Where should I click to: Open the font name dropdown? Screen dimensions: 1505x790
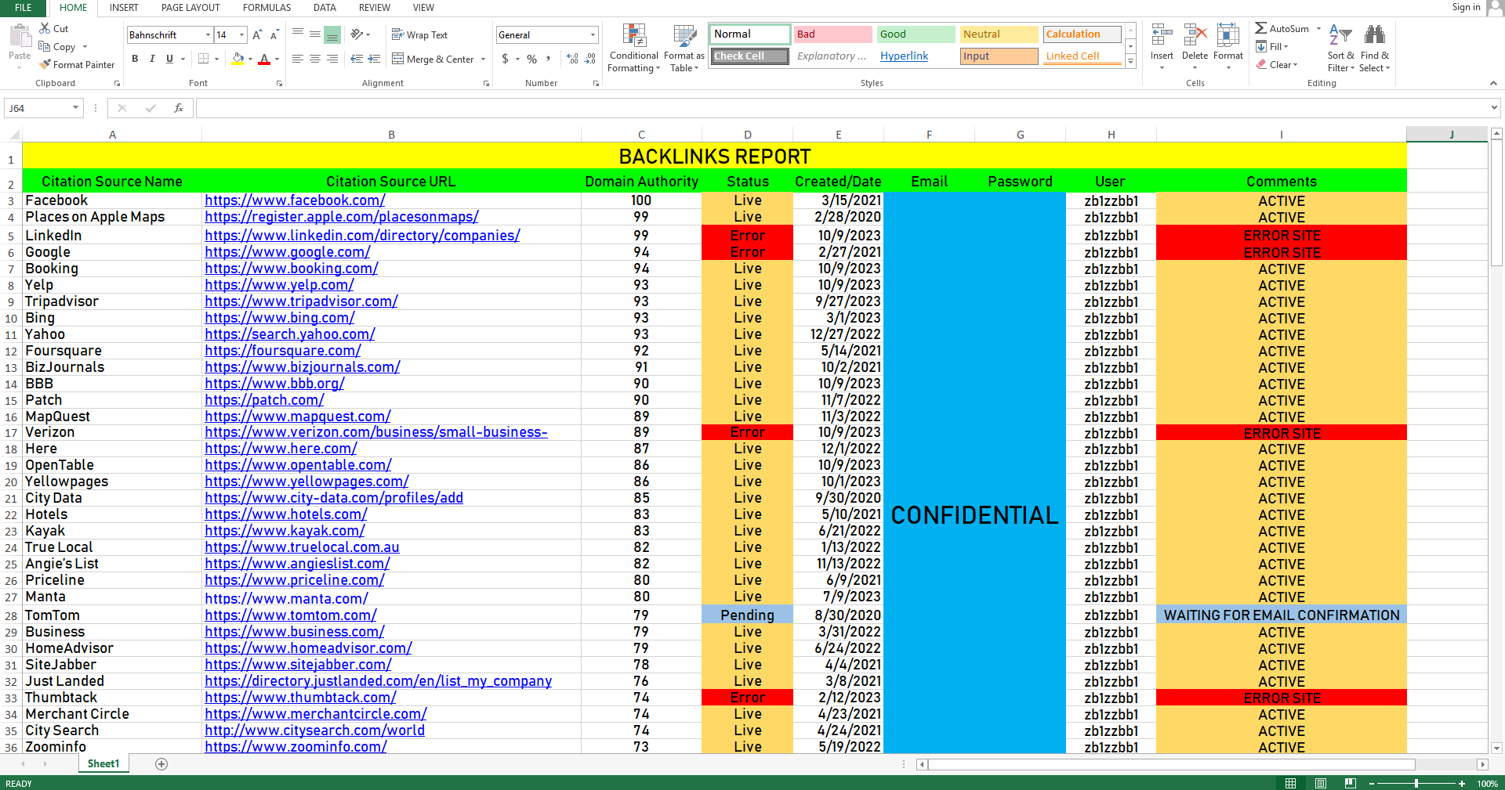point(208,34)
